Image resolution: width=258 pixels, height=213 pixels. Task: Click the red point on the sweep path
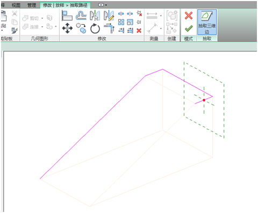click(x=204, y=100)
